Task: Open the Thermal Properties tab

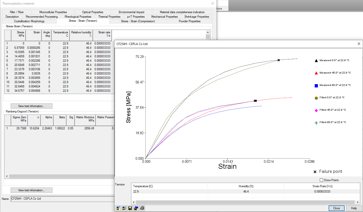Action: 109,17
